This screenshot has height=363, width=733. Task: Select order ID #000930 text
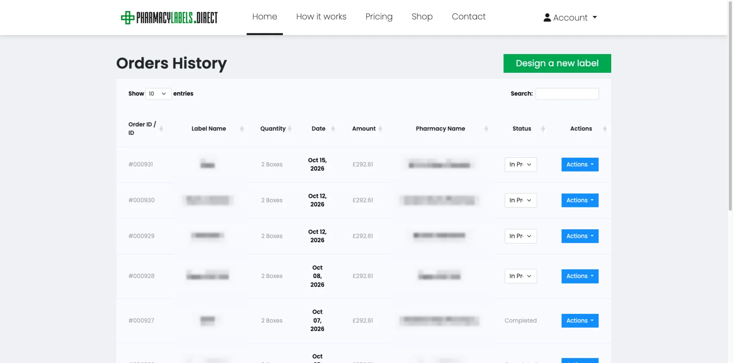tap(142, 200)
